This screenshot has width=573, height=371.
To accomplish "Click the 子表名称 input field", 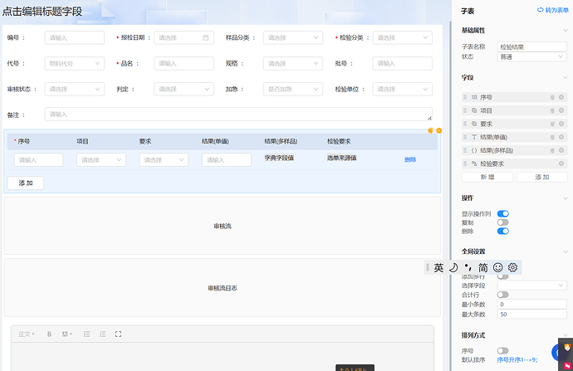I will coord(531,47).
